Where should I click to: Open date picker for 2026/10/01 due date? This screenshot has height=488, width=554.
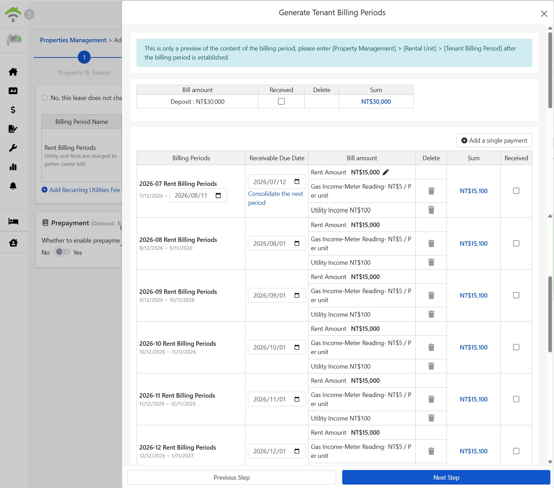pos(297,347)
